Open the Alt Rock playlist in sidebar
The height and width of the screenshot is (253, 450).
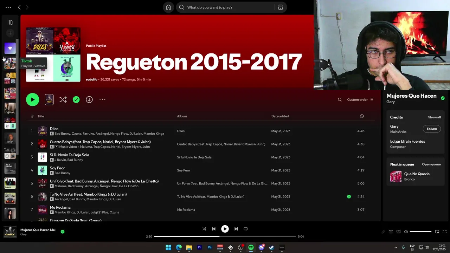[10, 168]
